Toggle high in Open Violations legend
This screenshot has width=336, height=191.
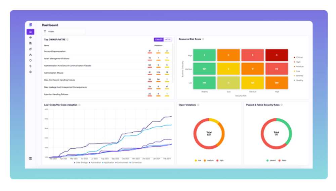pos(220,161)
